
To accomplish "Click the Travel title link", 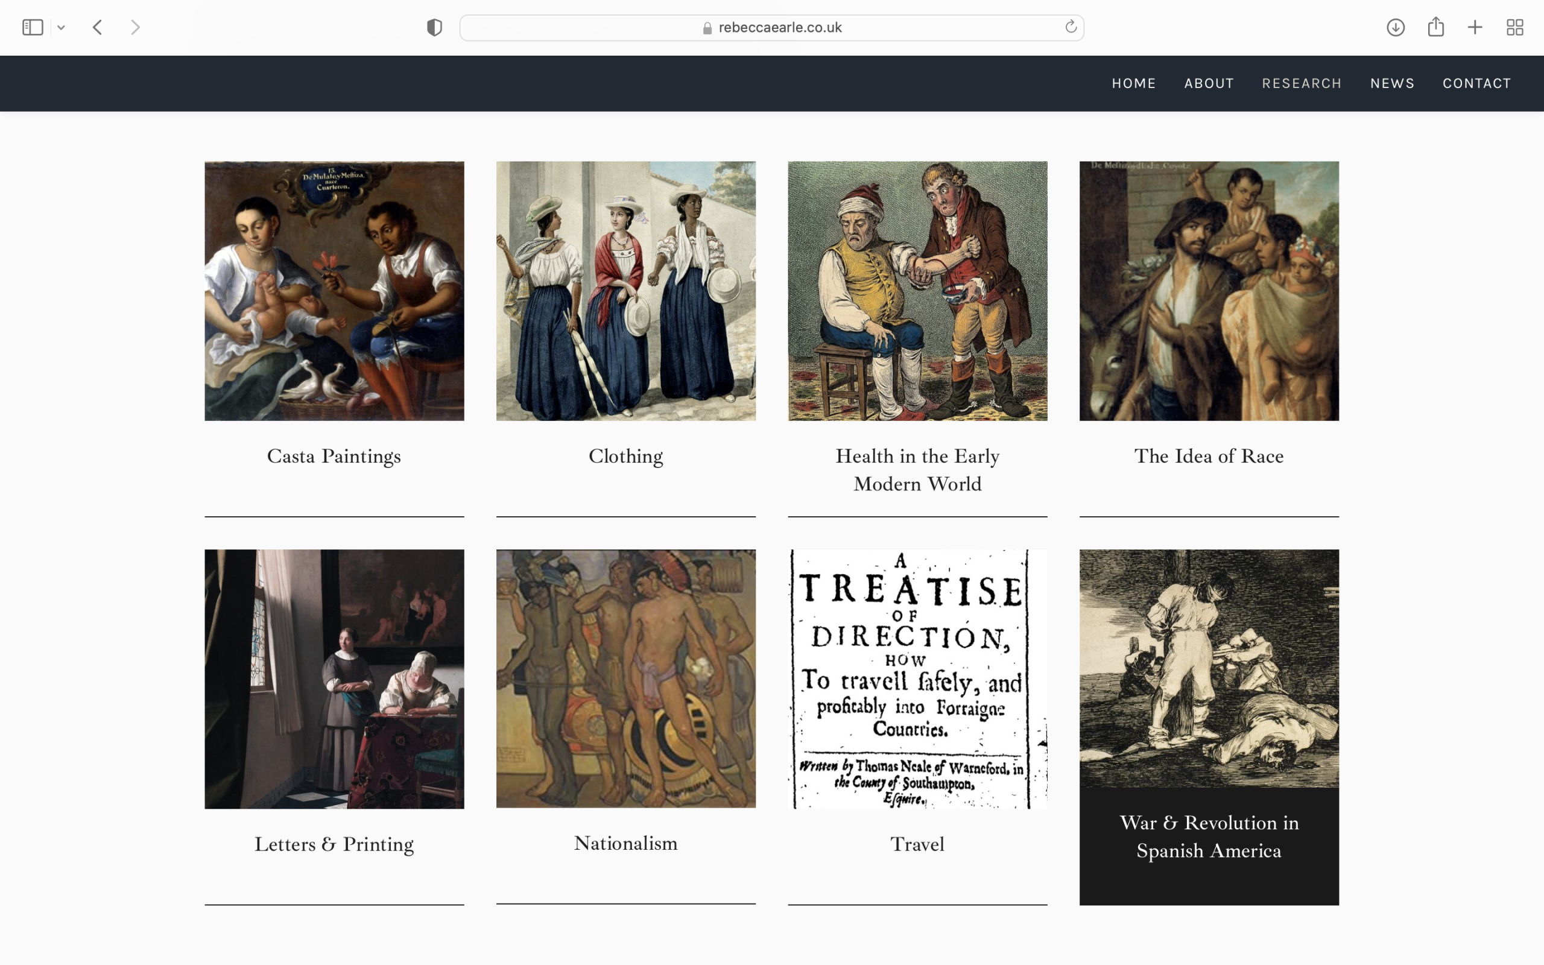I will point(917,844).
